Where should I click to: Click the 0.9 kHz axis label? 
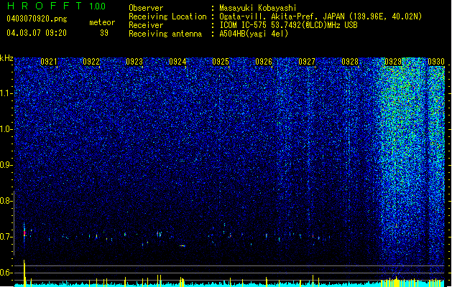click(x=6, y=165)
